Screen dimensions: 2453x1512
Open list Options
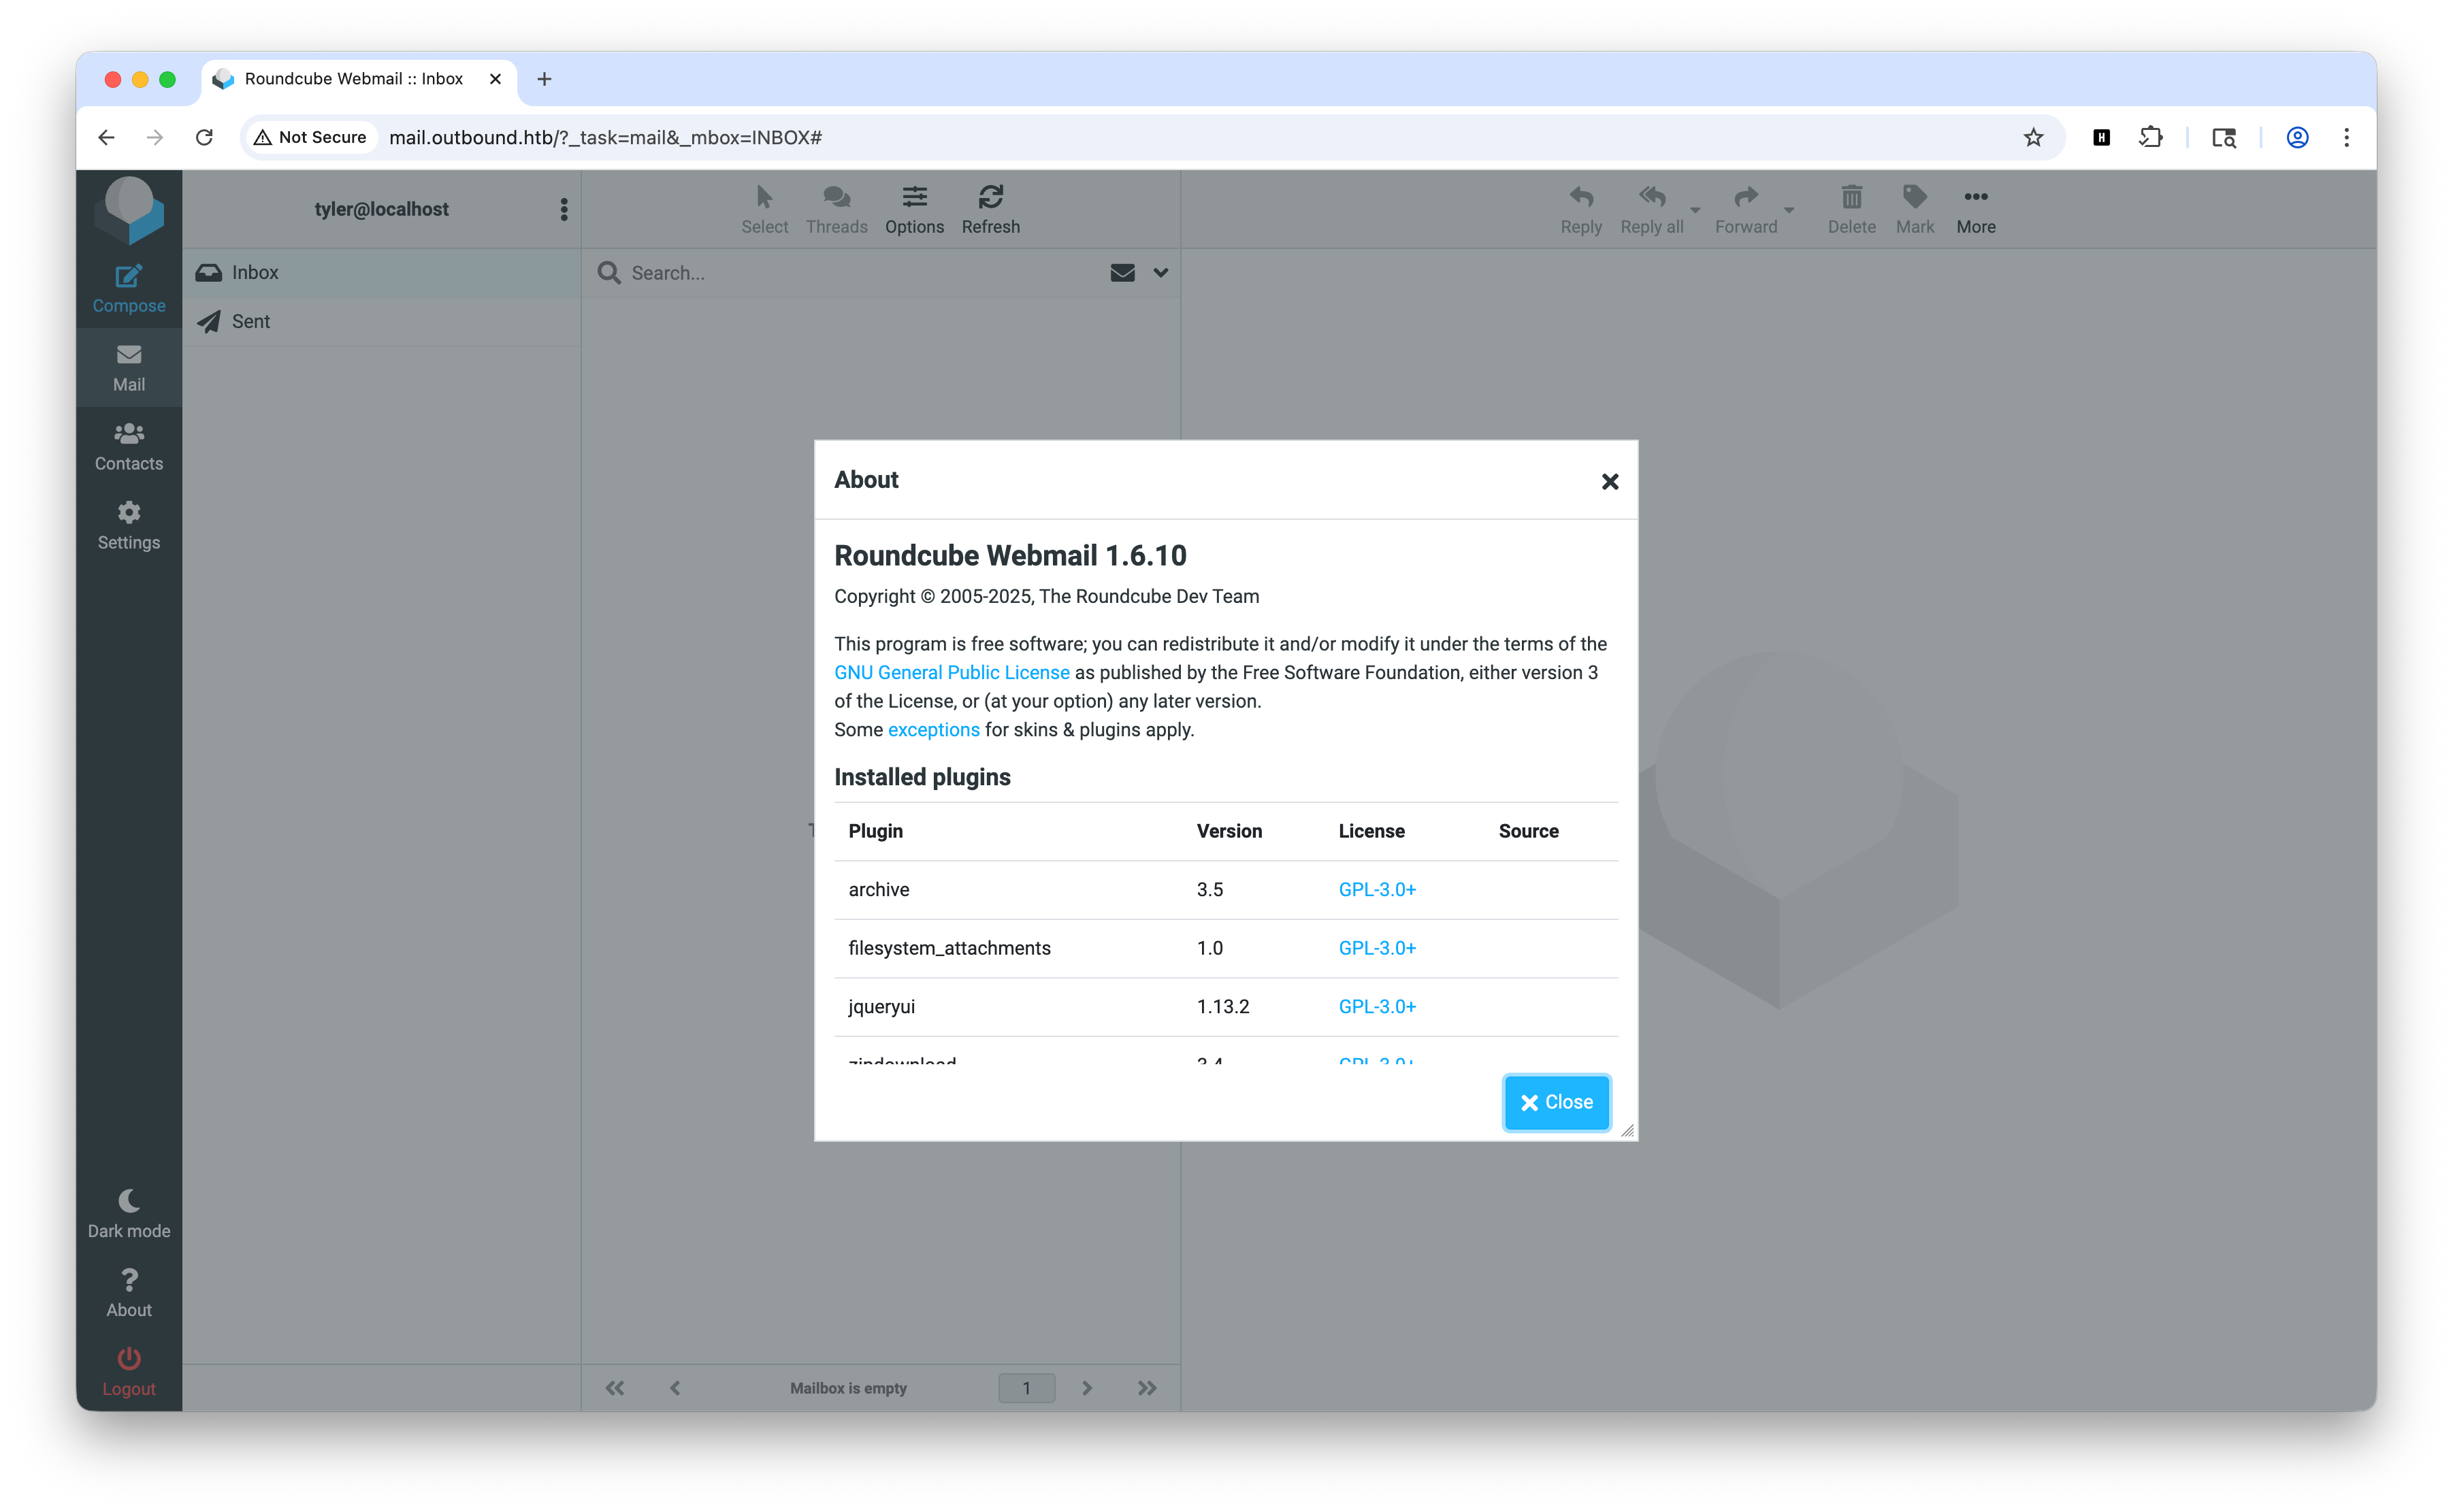[x=914, y=209]
